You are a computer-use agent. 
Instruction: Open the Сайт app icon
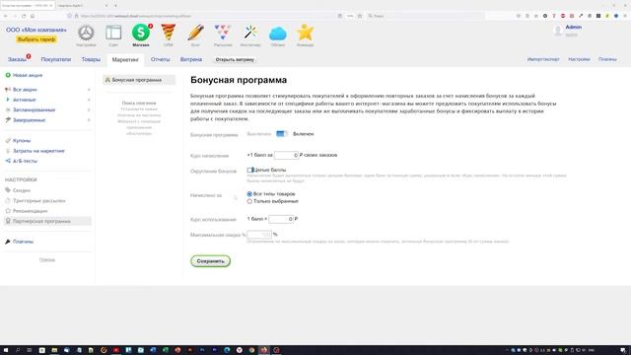tap(113, 33)
